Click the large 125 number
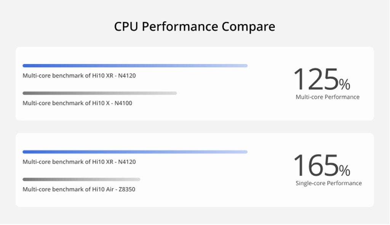 [315, 80]
